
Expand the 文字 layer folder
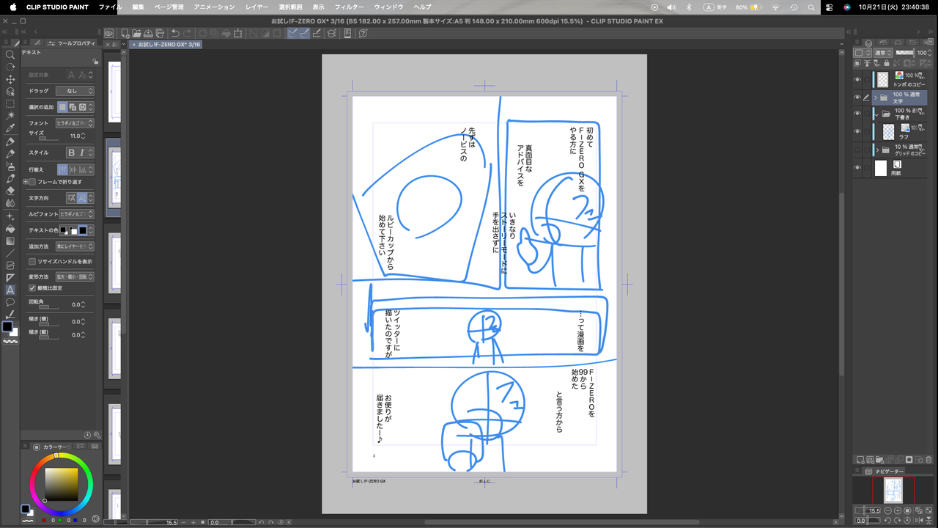[875, 97]
